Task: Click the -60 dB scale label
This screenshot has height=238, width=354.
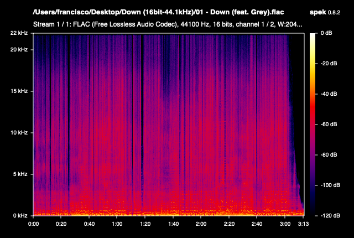Action: pyautogui.click(x=329, y=125)
